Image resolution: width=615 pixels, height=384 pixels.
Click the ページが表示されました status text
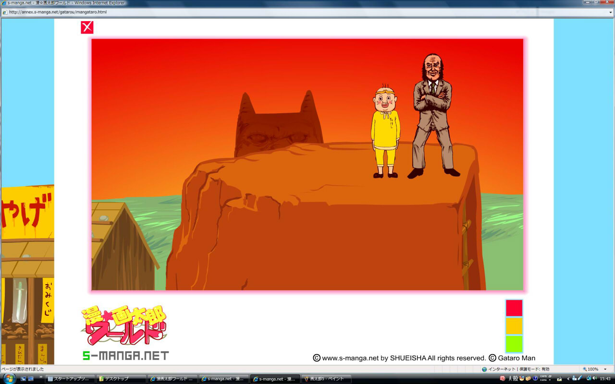pyautogui.click(x=23, y=369)
